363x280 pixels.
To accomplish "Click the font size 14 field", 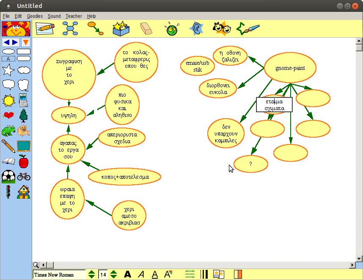I will [103, 274].
